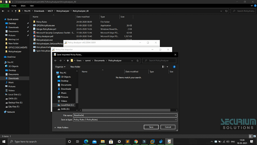Click Hide Folders in the save dialog
The width and height of the screenshot is (257, 145).
tap(61, 128)
